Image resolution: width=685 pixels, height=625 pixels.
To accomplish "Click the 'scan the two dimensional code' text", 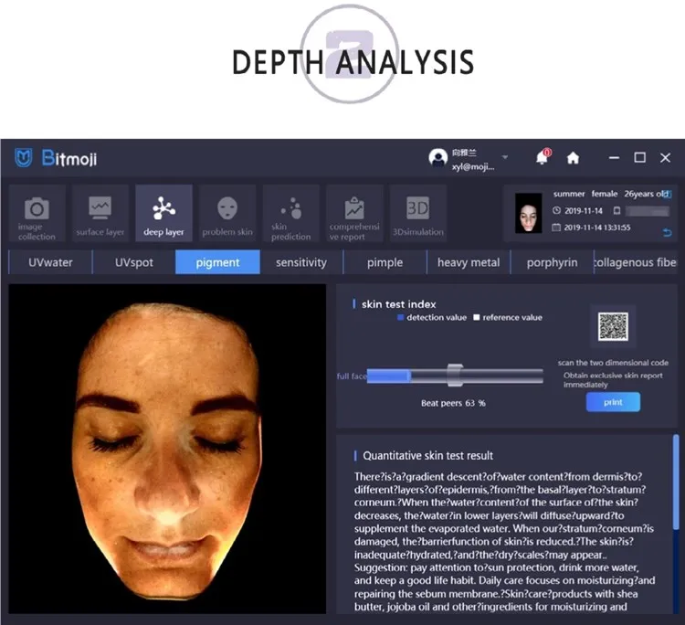I will click(613, 363).
